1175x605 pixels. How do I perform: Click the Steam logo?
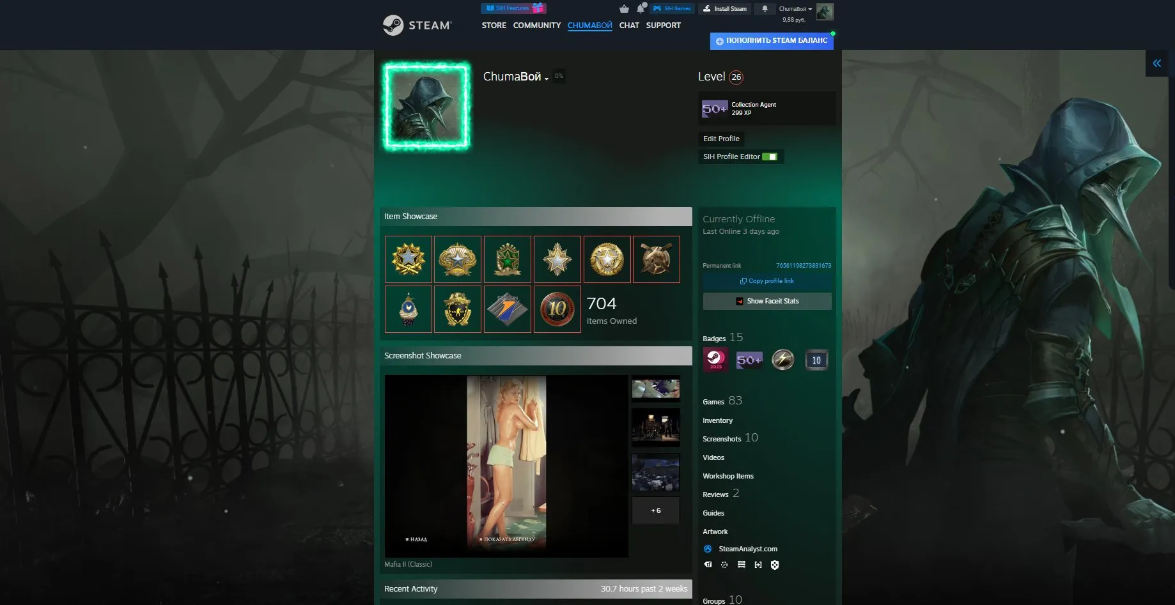(x=417, y=25)
